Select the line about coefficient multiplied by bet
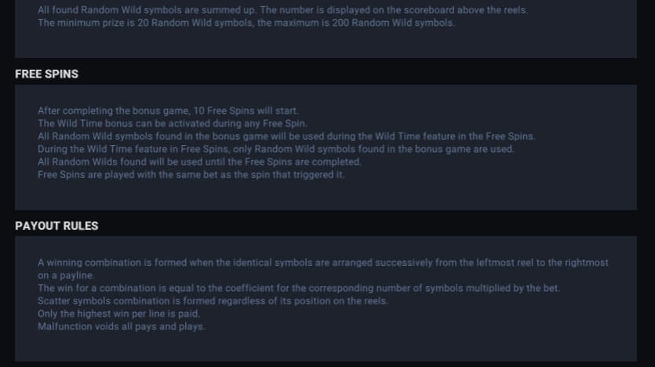Screen dimensions: 655x367 (x=299, y=288)
